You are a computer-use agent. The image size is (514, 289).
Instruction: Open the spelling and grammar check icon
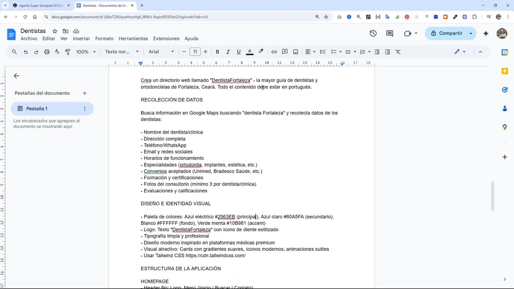tap(57, 52)
